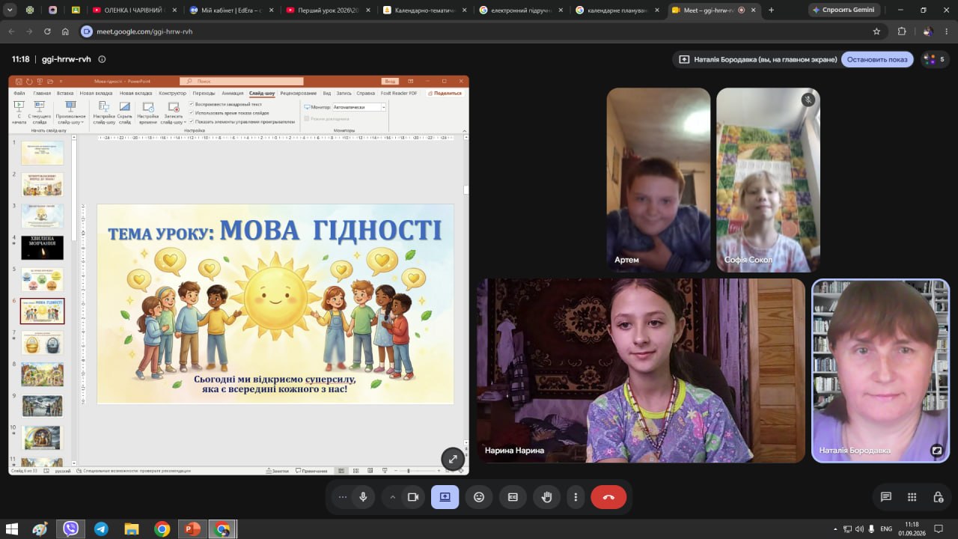This screenshot has width=958, height=539.
Task: Raise hand in the meeting
Action: (547, 497)
